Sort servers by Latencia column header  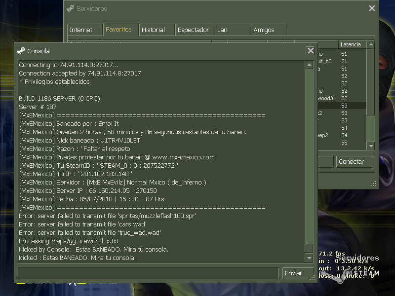[x=352, y=44]
